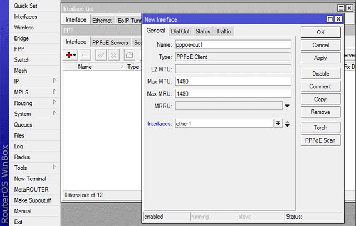
Task: Open the PPPoE Servers tab
Action: 110,42
